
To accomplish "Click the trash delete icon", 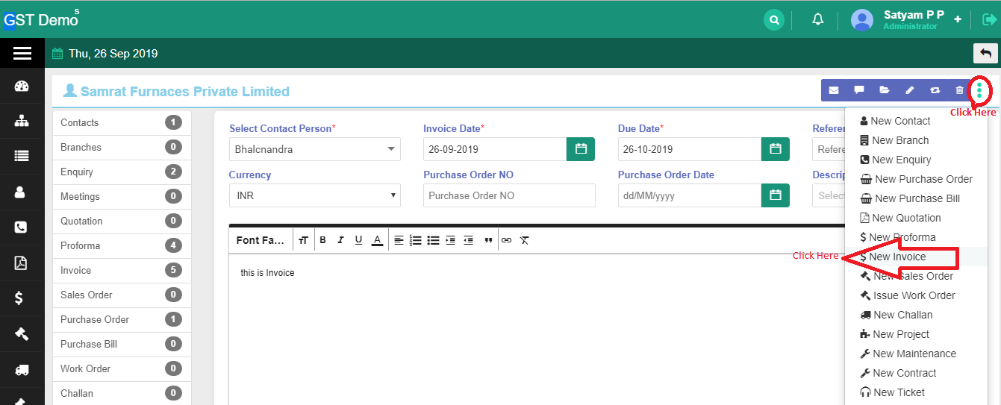I will (x=960, y=90).
